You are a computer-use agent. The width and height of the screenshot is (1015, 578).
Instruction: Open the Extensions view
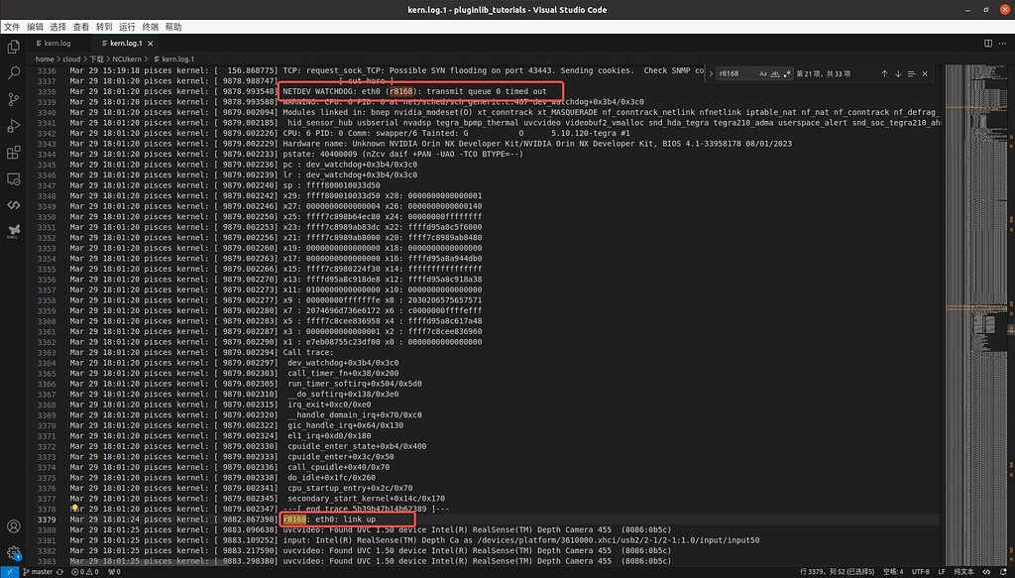pos(13,152)
